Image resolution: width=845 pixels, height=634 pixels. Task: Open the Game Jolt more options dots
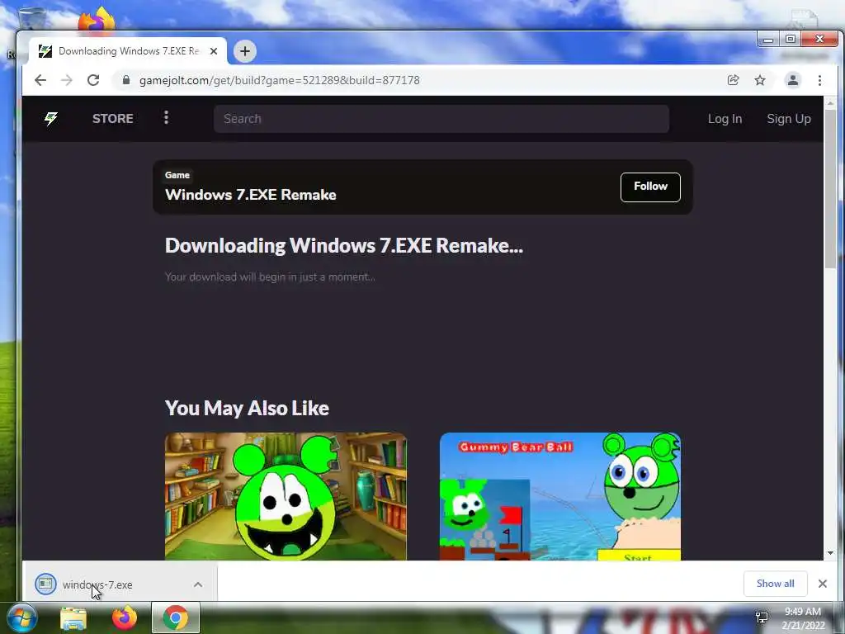tap(166, 117)
